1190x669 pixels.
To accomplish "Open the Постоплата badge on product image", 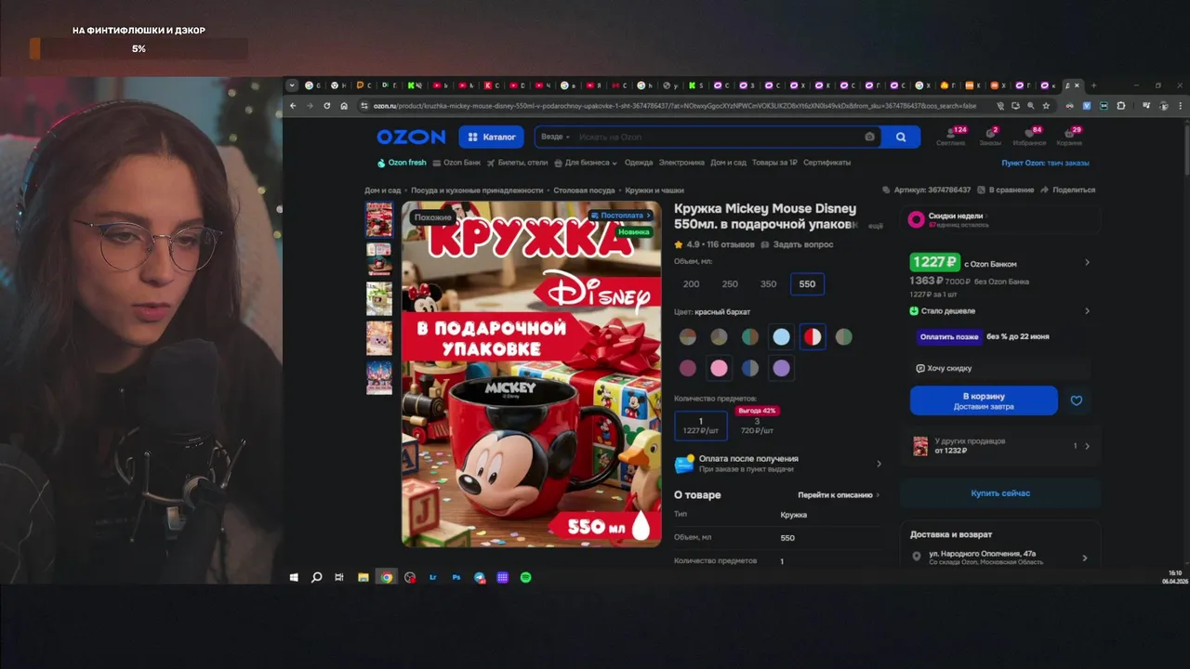I will pos(621,215).
